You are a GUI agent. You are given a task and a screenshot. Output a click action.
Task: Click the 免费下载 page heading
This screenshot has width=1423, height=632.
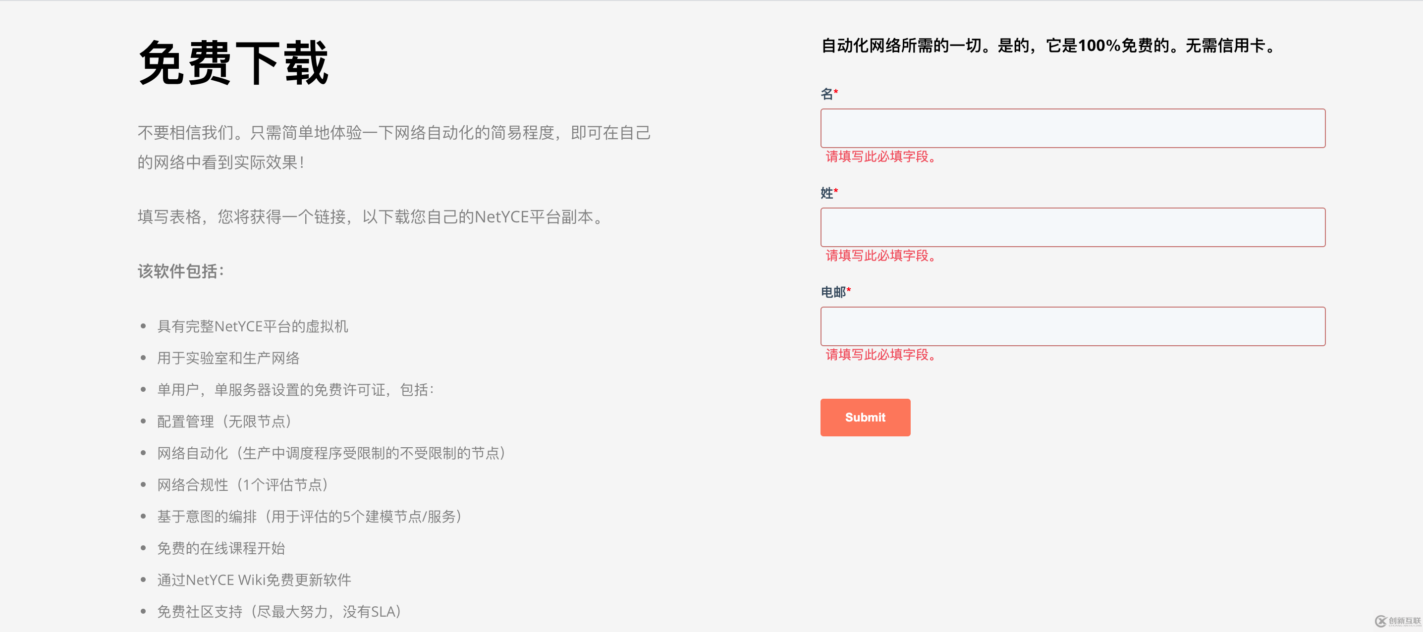(x=233, y=63)
